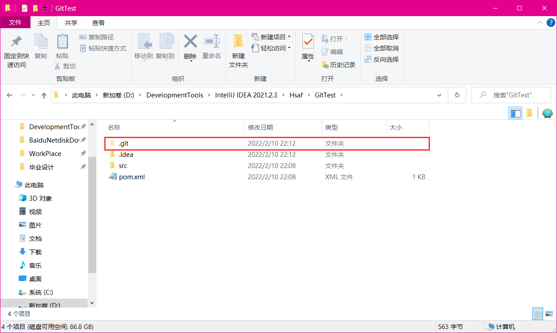Click Paste shortcut (粘贴快捷方式)
The image size is (557, 333).
(103, 48)
